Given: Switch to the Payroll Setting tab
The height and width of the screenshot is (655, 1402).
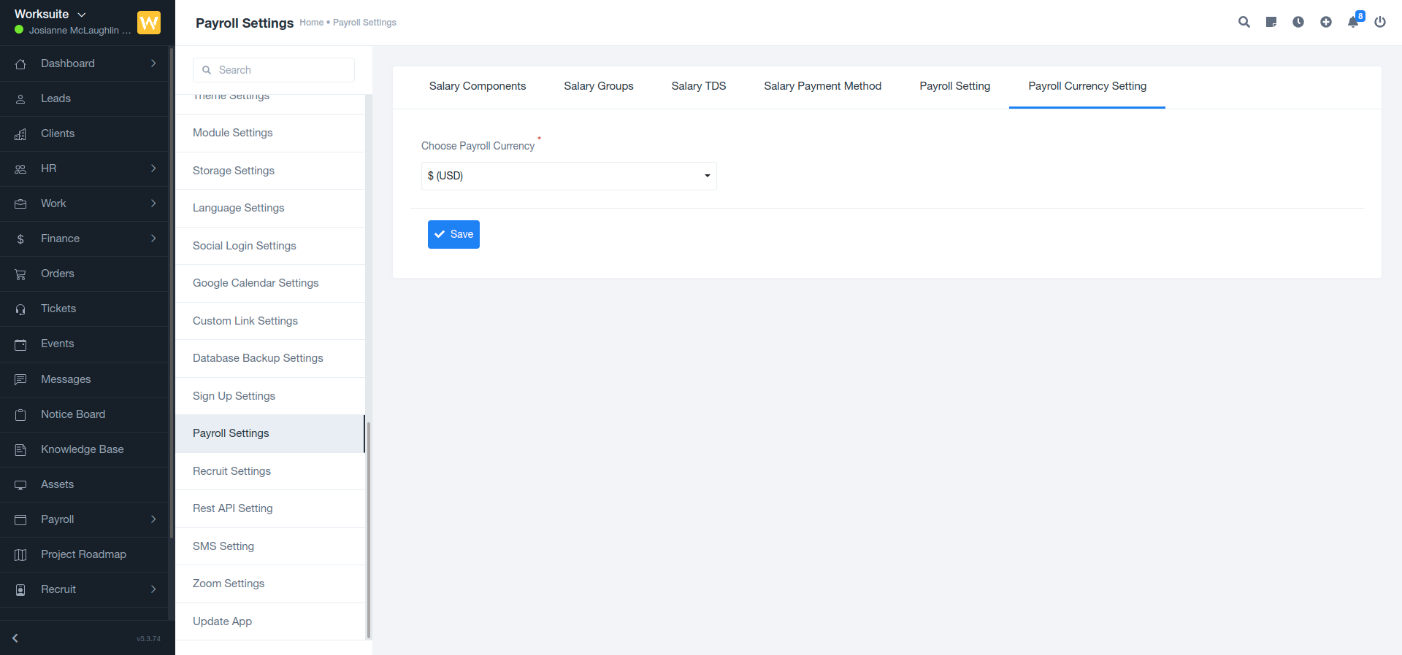Looking at the screenshot, I should click(955, 86).
